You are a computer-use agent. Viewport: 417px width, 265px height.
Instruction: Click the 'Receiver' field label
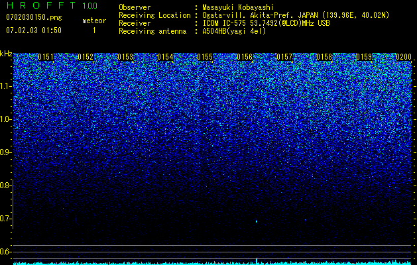pos(135,23)
